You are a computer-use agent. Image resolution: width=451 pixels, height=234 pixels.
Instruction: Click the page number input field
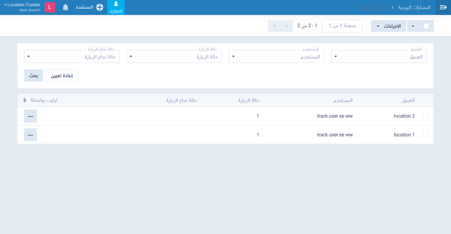coord(342,26)
